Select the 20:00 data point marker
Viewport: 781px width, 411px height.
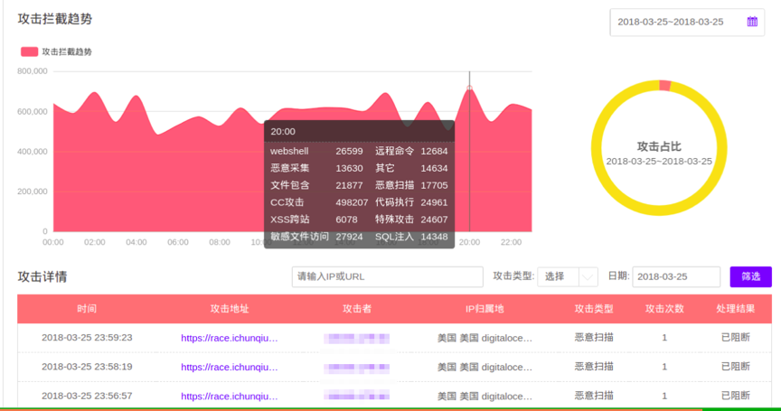(x=469, y=89)
